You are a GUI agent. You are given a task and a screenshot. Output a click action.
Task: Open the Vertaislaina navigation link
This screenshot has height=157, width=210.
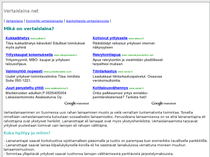(14, 21)
